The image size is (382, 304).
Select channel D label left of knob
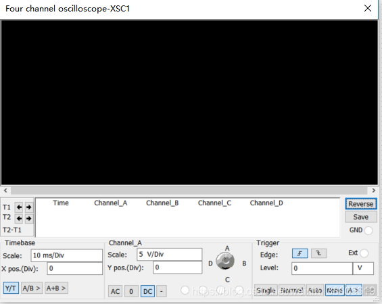coord(210,263)
